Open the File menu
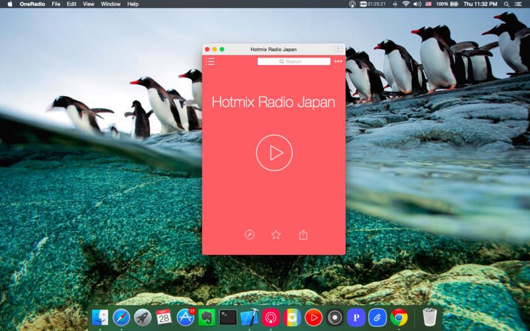 [x=56, y=4]
